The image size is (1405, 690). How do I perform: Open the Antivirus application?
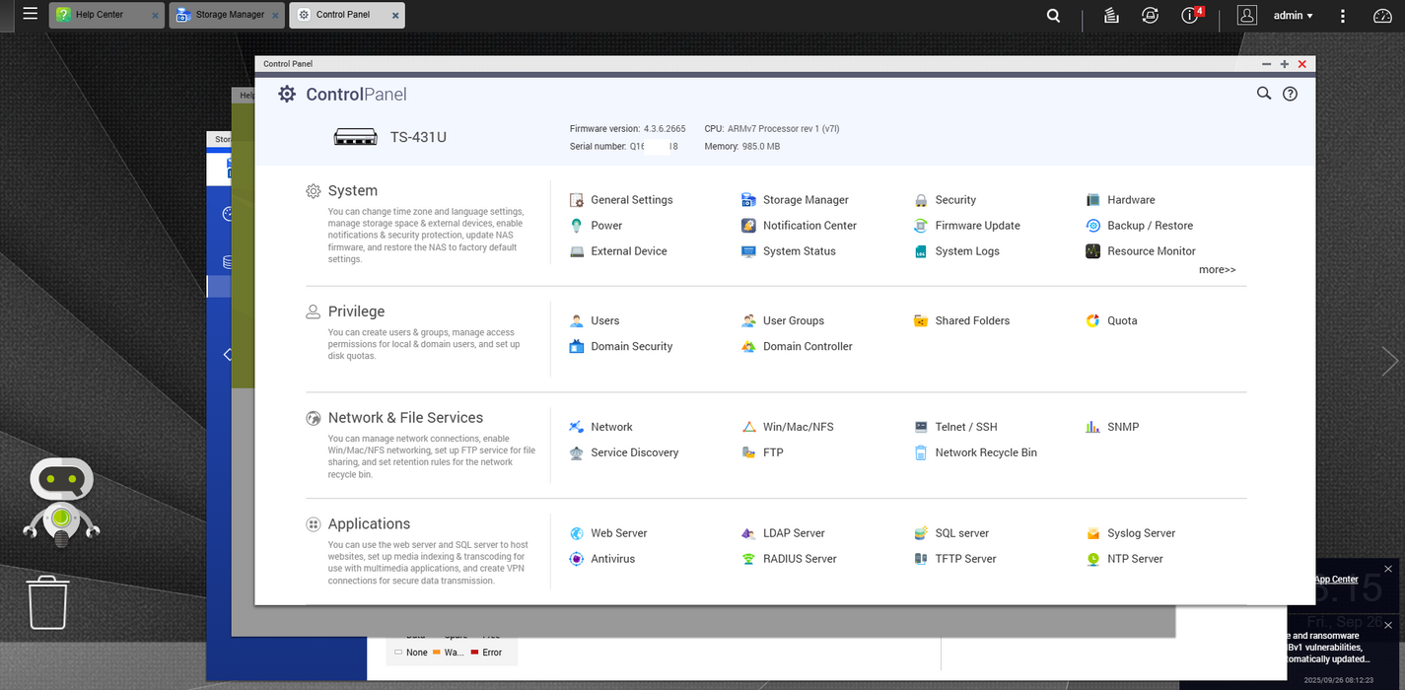coord(612,559)
